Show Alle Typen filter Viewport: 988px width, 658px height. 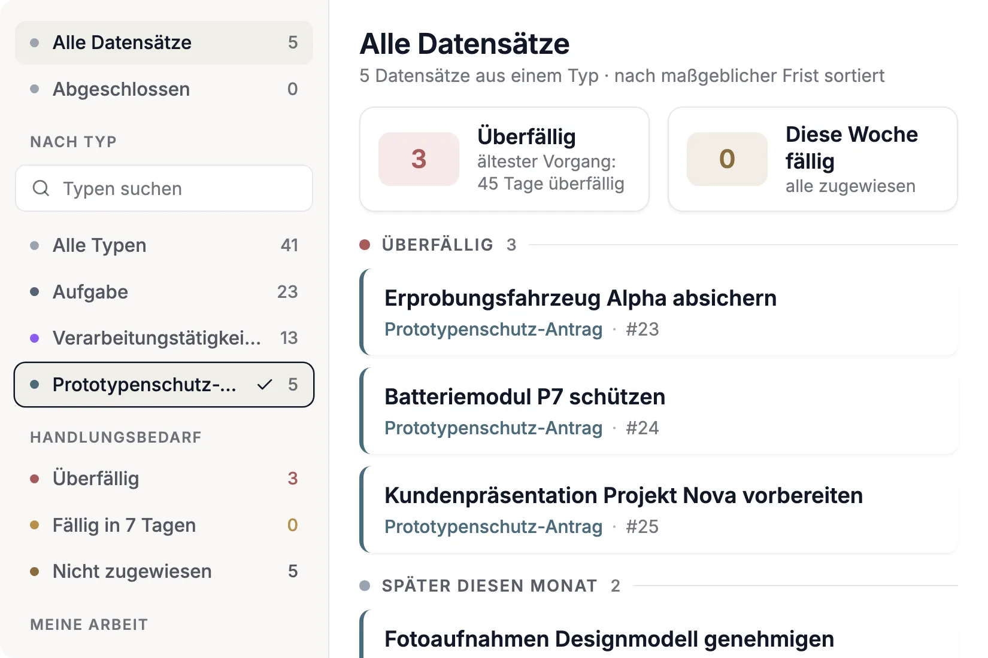pyautogui.click(x=164, y=245)
